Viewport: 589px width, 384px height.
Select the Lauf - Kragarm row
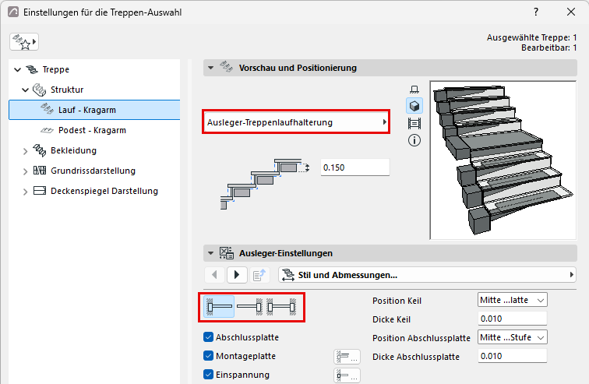(x=94, y=110)
